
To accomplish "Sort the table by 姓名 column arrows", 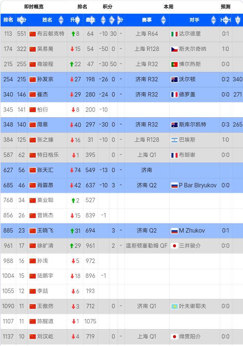I will (x=61, y=20).
